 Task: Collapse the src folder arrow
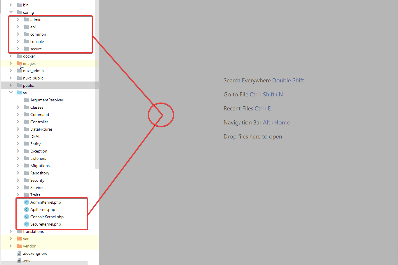pos(11,93)
